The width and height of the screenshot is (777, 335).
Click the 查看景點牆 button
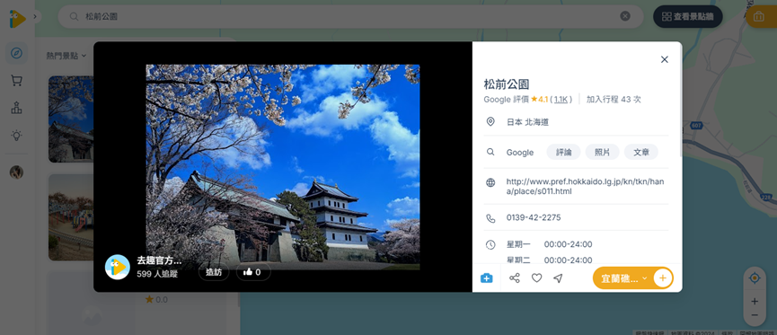tap(687, 16)
